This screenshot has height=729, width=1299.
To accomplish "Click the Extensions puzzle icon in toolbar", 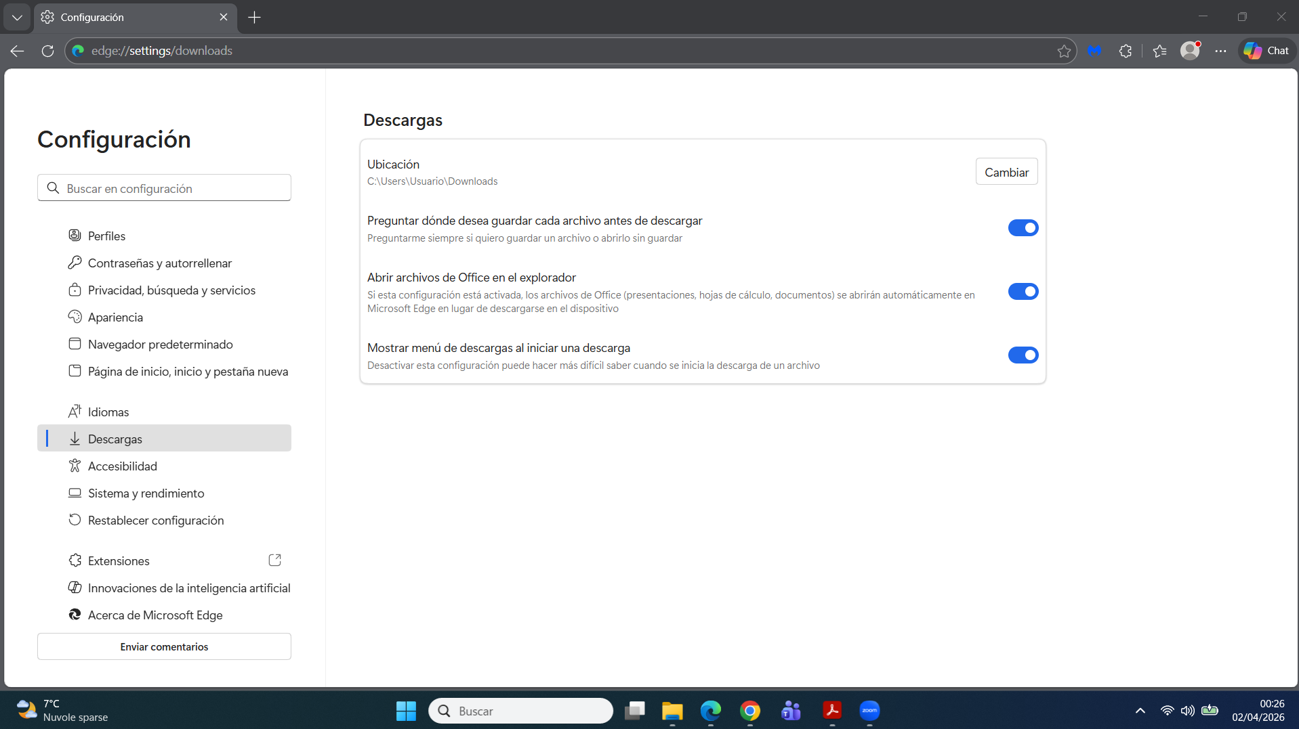I will point(1126,51).
